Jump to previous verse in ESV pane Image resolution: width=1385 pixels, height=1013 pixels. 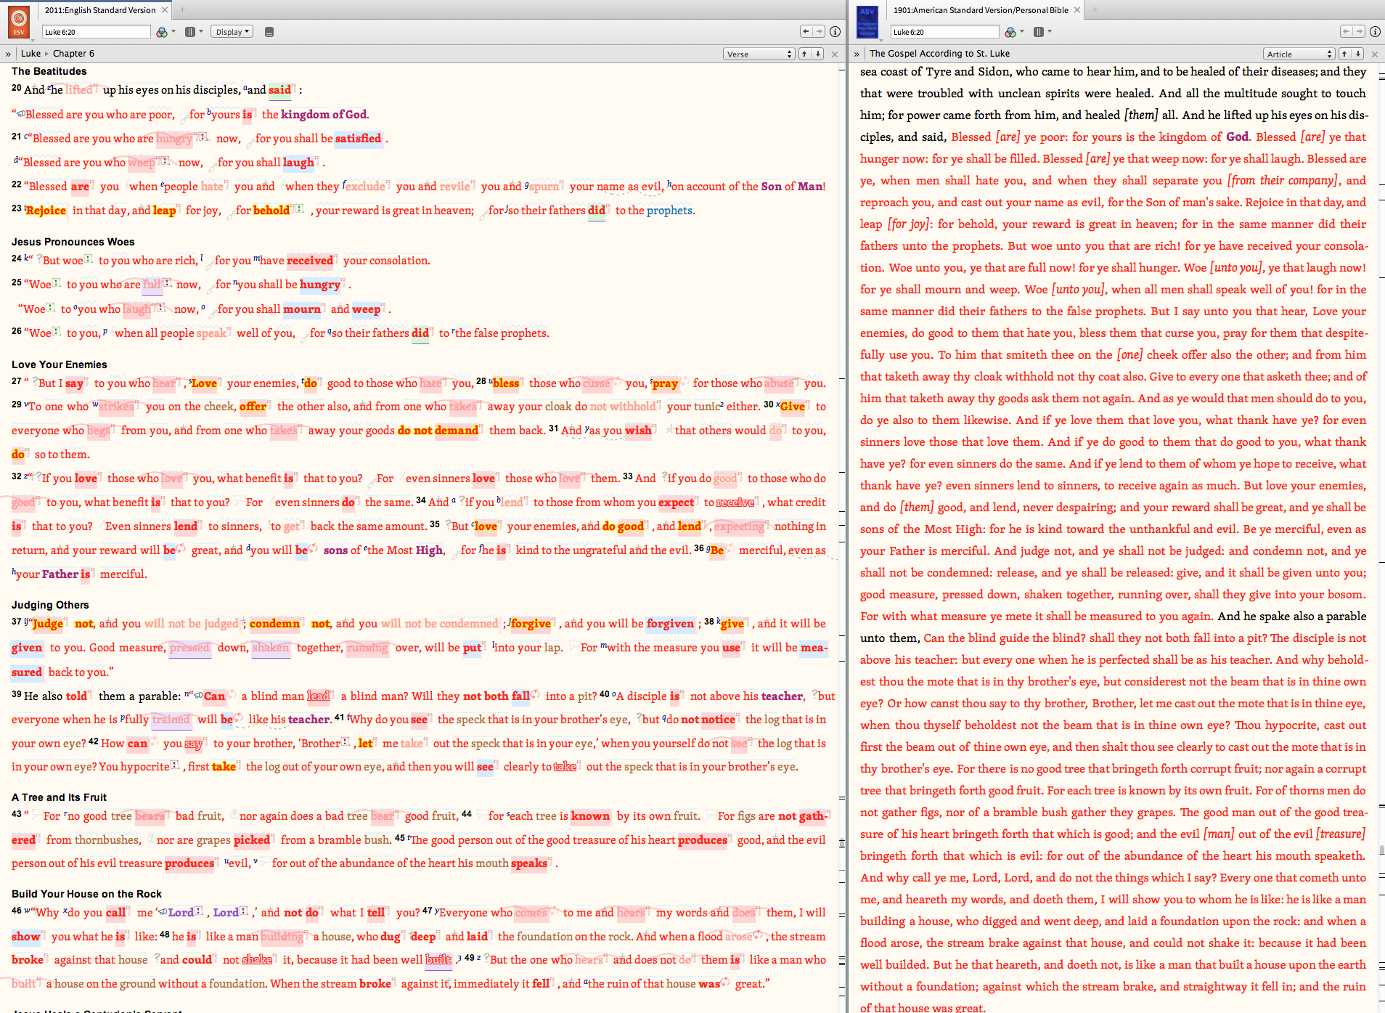pos(804,54)
